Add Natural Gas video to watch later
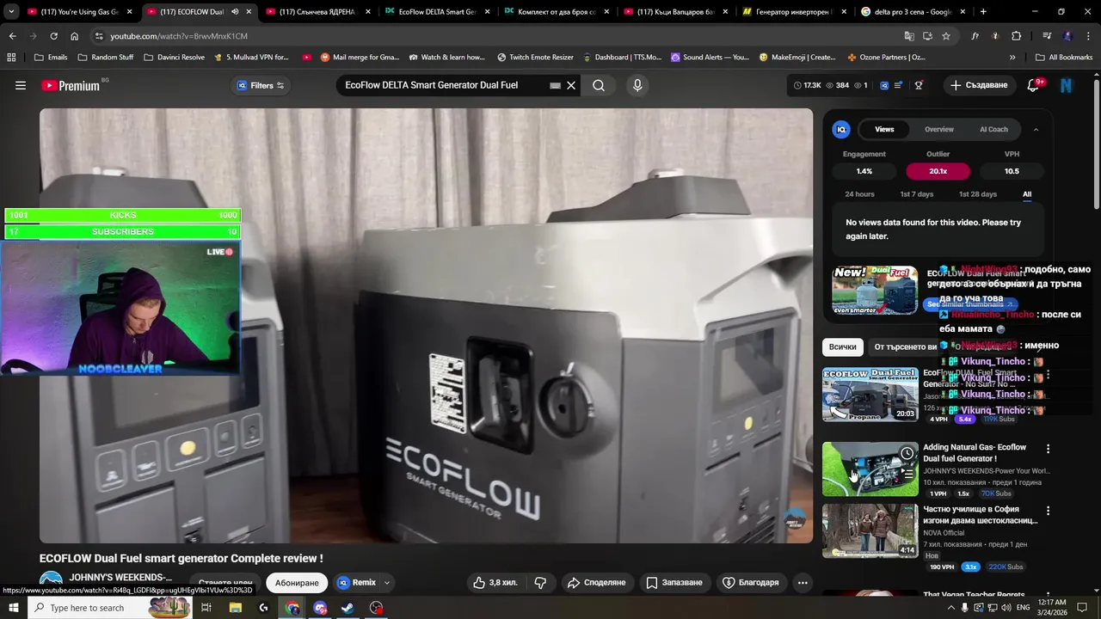 907,453
